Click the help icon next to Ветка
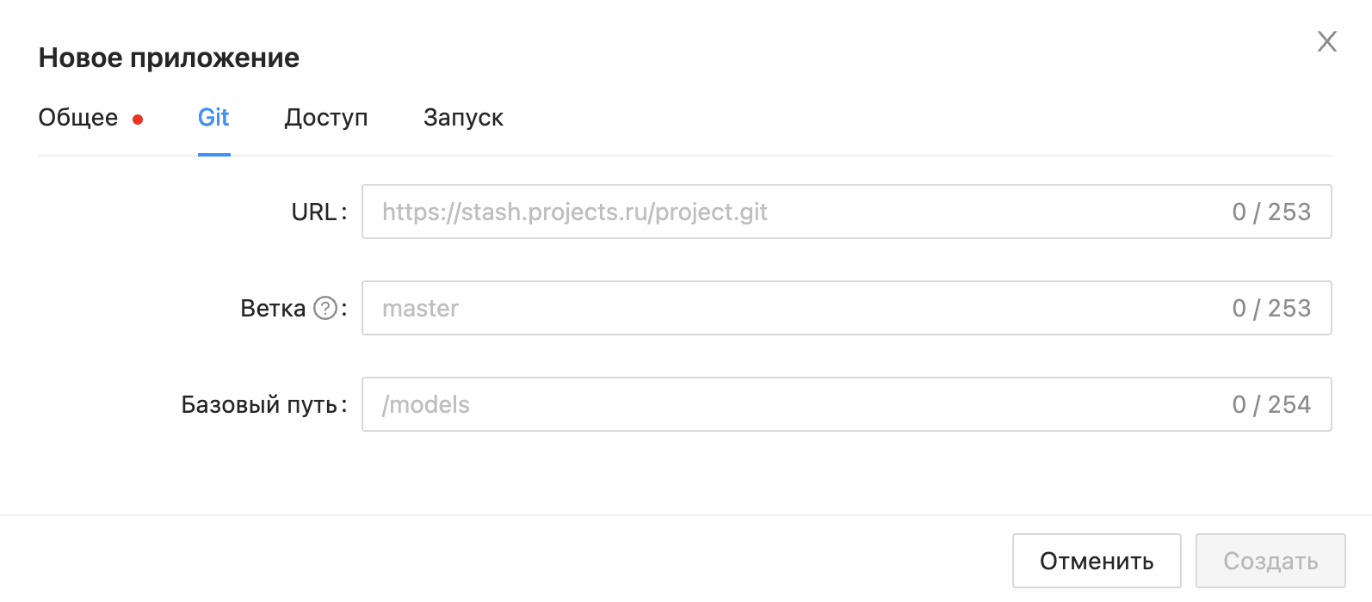The height and width of the screenshot is (602, 1372). click(325, 308)
